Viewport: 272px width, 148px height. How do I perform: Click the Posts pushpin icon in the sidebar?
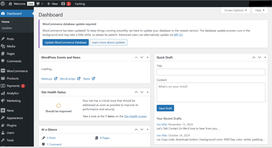(3, 39)
